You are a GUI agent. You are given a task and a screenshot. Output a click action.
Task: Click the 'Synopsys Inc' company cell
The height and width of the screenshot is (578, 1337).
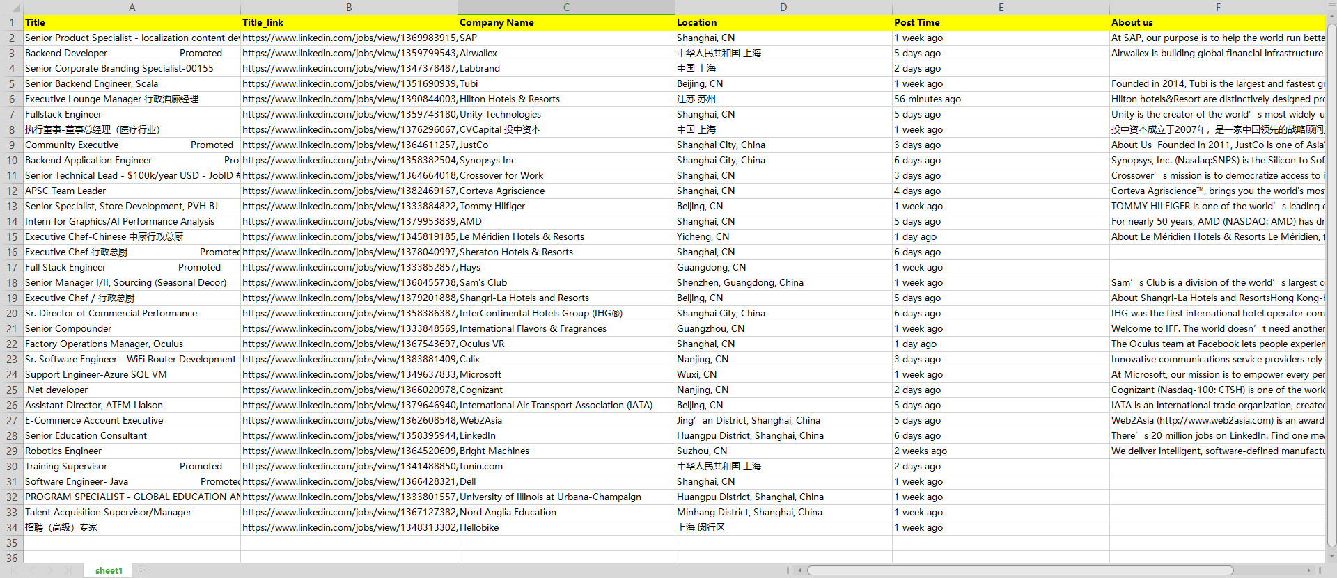[566, 160]
